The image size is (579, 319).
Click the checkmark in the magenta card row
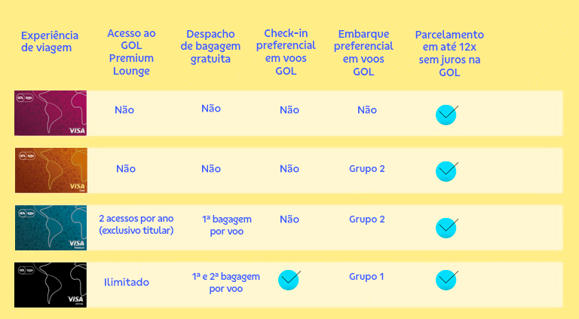(x=446, y=115)
